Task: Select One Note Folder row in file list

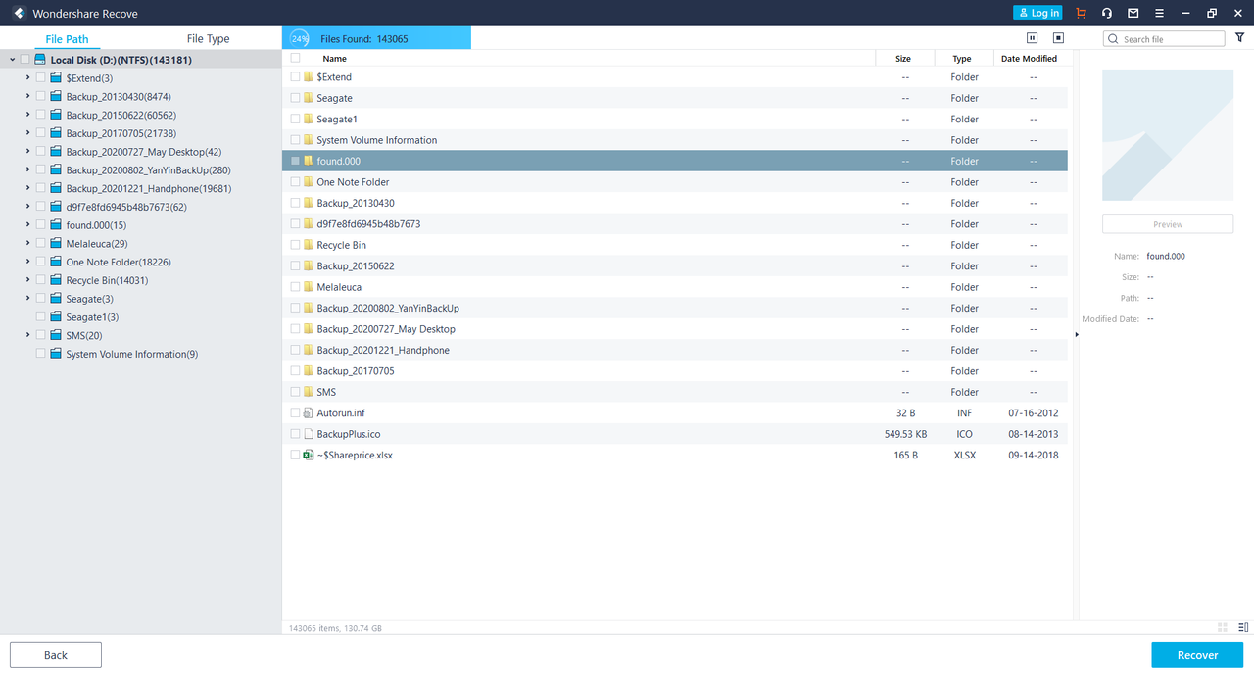Action: pyautogui.click(x=675, y=182)
